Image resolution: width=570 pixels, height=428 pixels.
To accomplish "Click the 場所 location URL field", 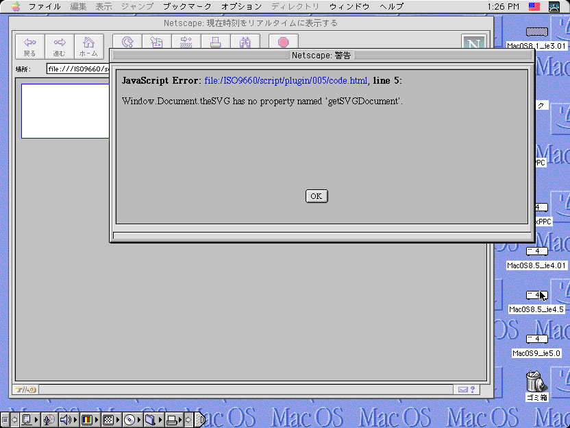I will [x=78, y=69].
